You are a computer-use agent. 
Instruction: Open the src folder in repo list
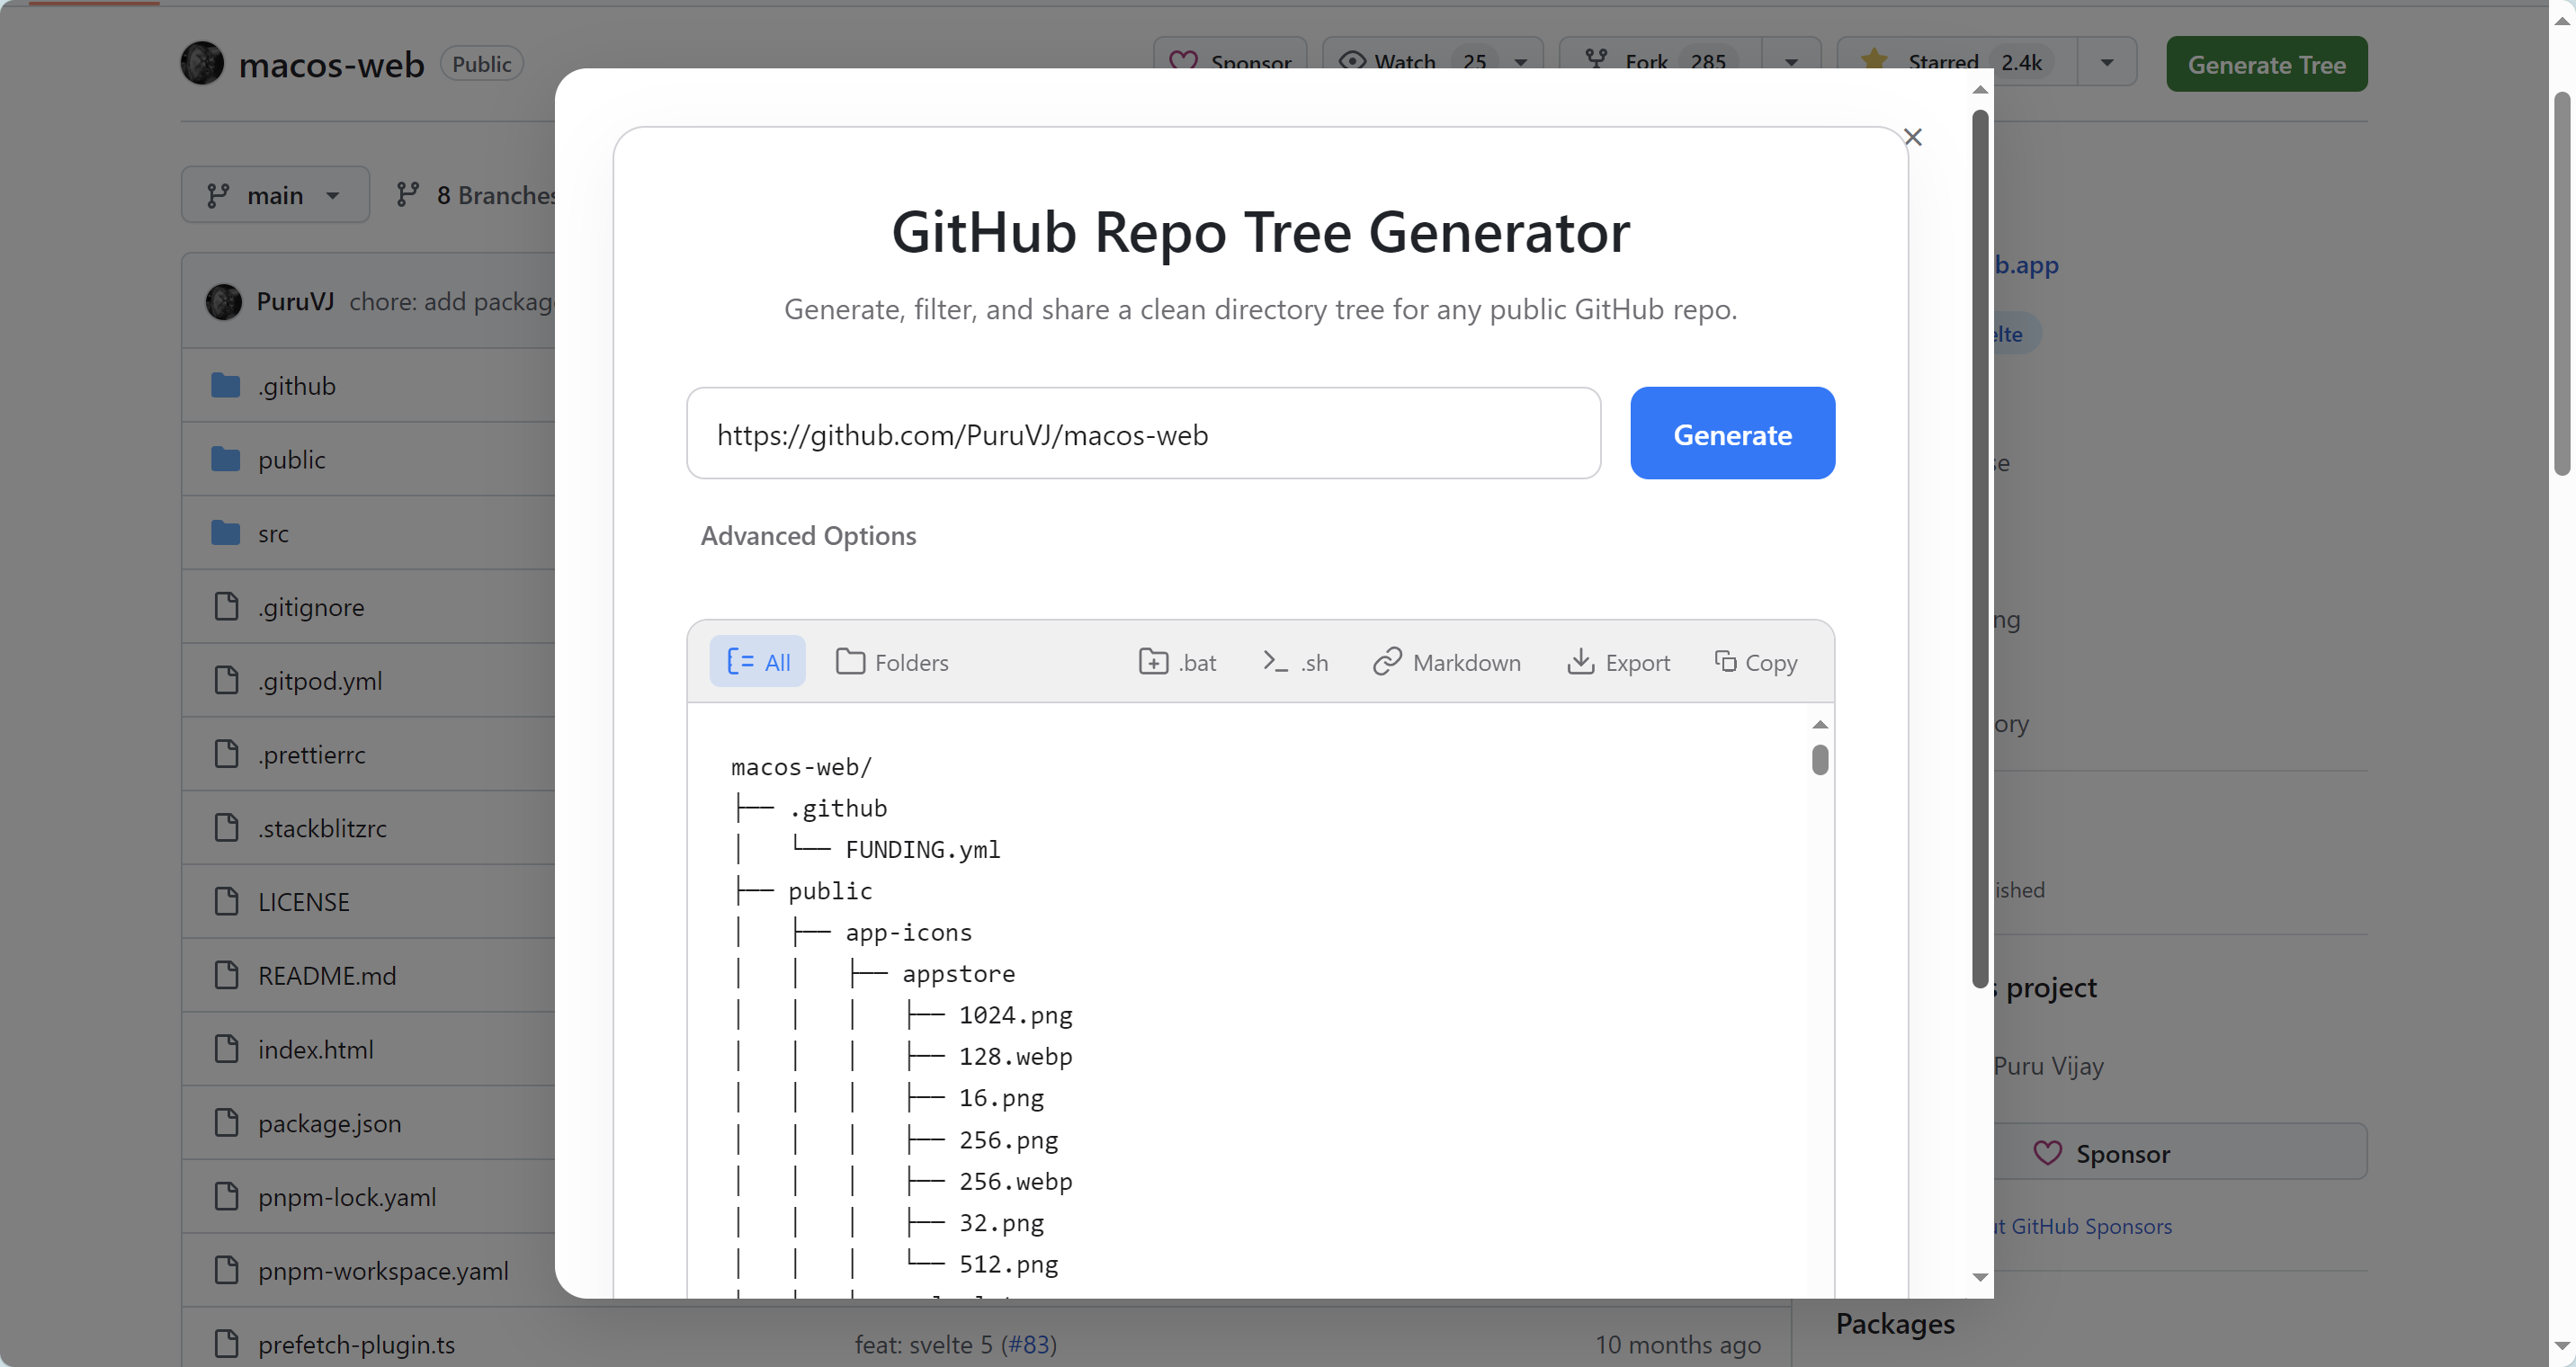tap(273, 534)
